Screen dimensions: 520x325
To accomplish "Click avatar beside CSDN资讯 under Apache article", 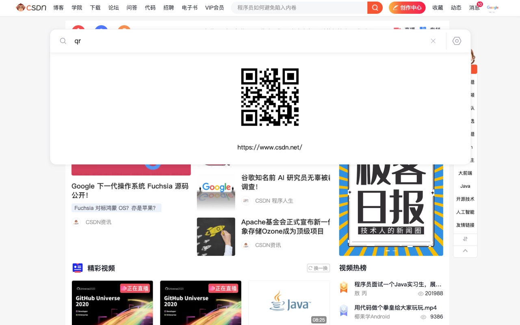I will pyautogui.click(x=246, y=245).
